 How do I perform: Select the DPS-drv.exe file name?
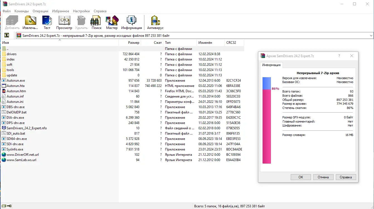click(16, 123)
